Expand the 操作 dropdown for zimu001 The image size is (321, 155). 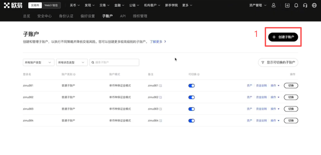click(275, 86)
